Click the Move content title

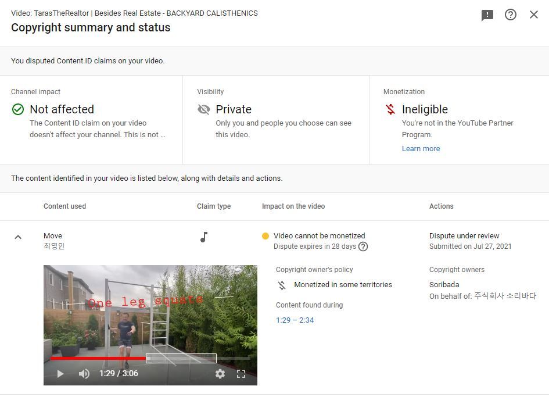click(53, 236)
